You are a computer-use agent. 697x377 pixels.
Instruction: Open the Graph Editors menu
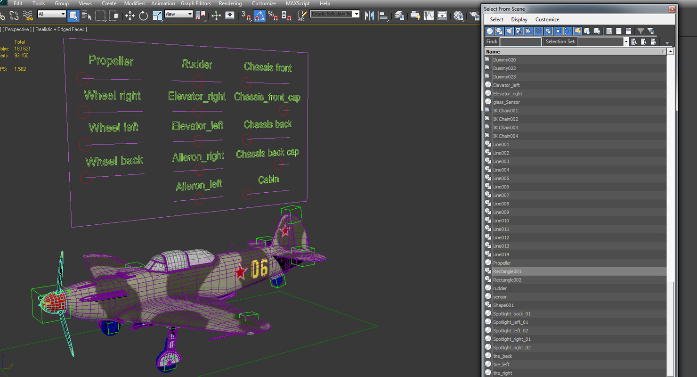point(196,3)
